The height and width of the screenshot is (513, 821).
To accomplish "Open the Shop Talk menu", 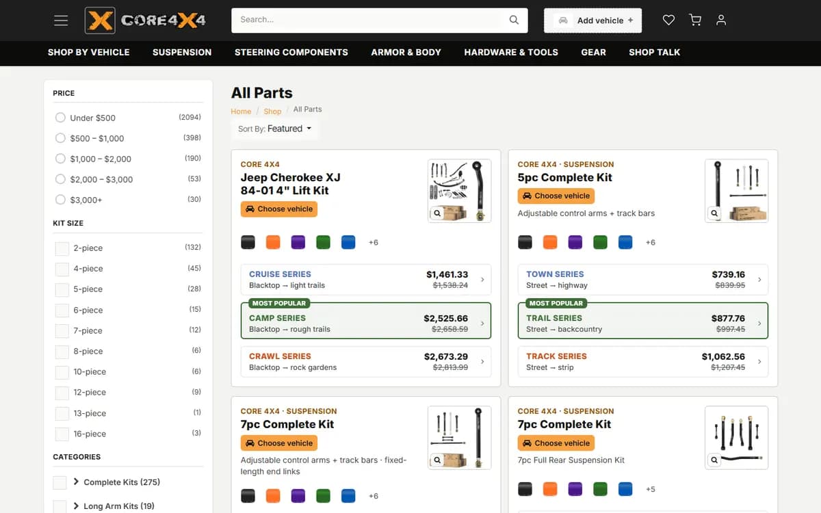I will (655, 52).
